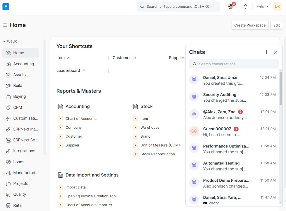Open the Retail workspace icon
The width and height of the screenshot is (286, 211).
(x=8, y=205)
